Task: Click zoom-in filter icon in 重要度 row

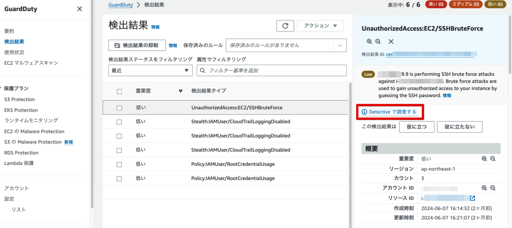Action: pyautogui.click(x=484, y=159)
